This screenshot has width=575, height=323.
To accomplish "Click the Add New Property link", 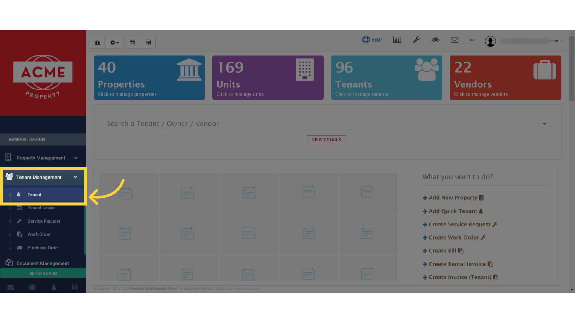I will pos(453,198).
